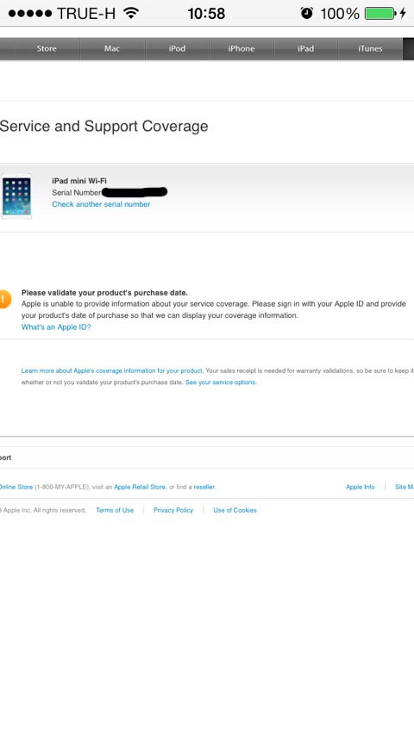The image size is (414, 734).
Task: Follow 'Learn more about Apple's coverage information' link
Action: coord(112,370)
